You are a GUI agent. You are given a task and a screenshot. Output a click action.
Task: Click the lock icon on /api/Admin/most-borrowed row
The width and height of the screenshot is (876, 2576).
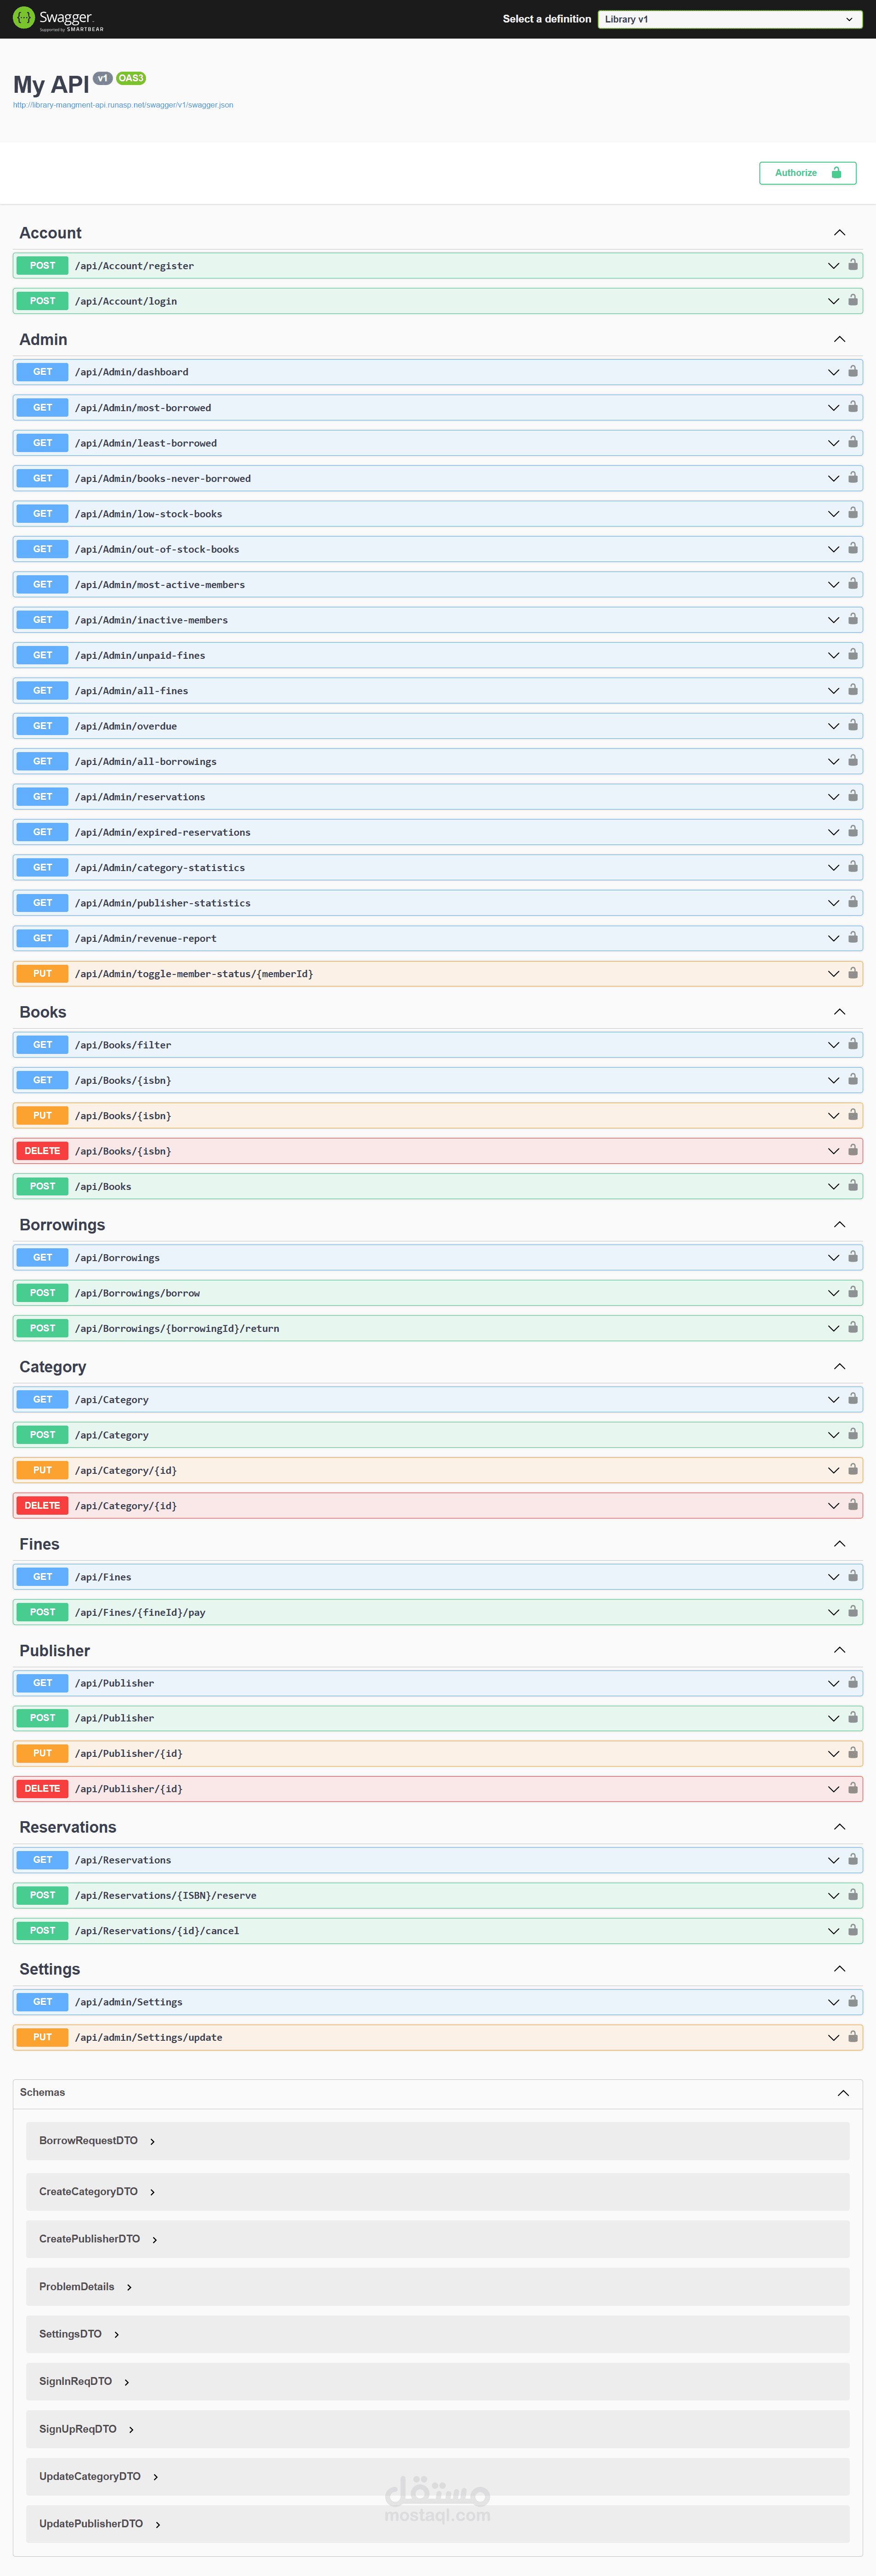tap(852, 407)
